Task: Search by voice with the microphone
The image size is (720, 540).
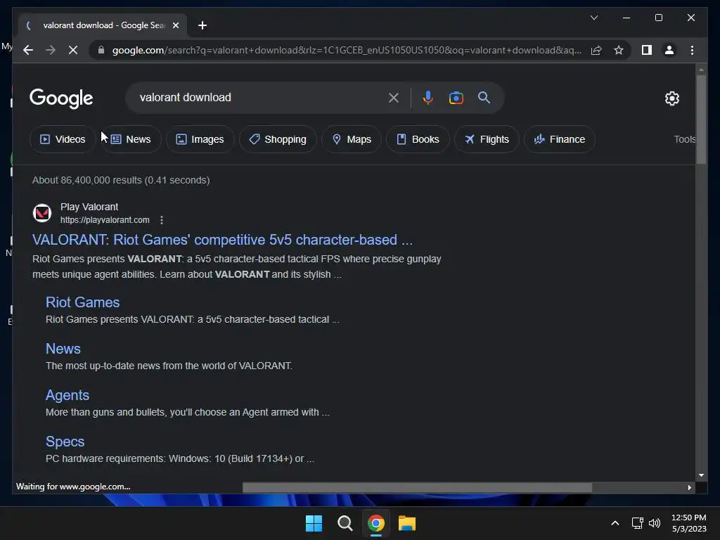Action: [427, 98]
